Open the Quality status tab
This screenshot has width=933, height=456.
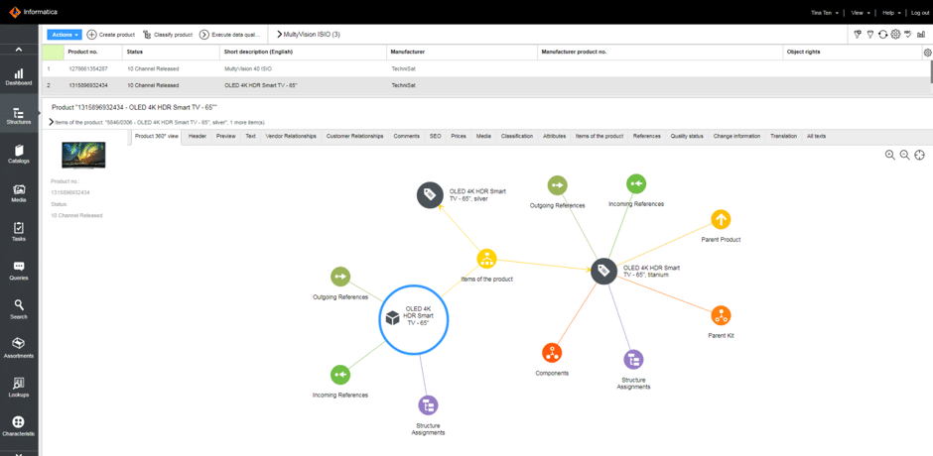pyautogui.click(x=687, y=136)
